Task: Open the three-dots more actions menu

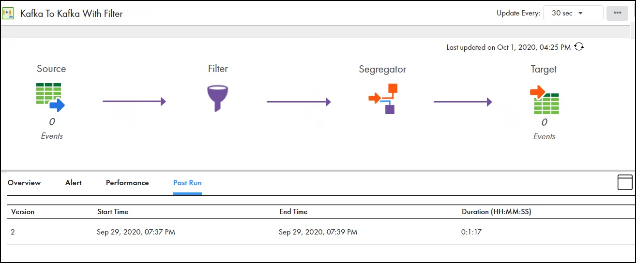Action: [x=617, y=13]
